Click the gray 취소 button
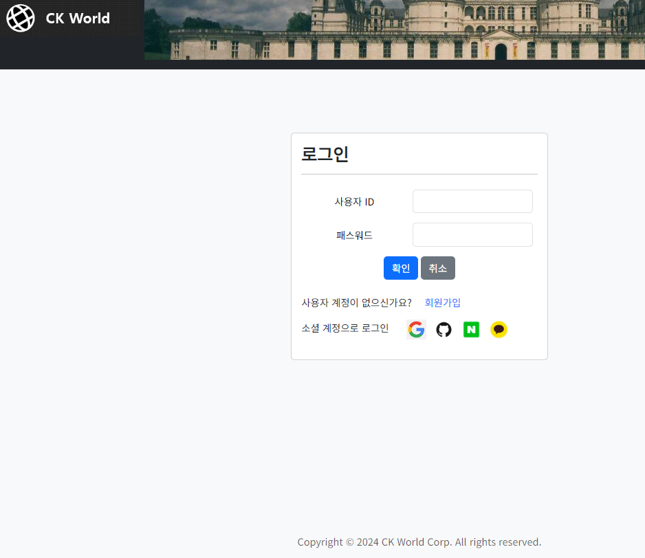Viewport: 645px width, 558px height. [x=437, y=268]
